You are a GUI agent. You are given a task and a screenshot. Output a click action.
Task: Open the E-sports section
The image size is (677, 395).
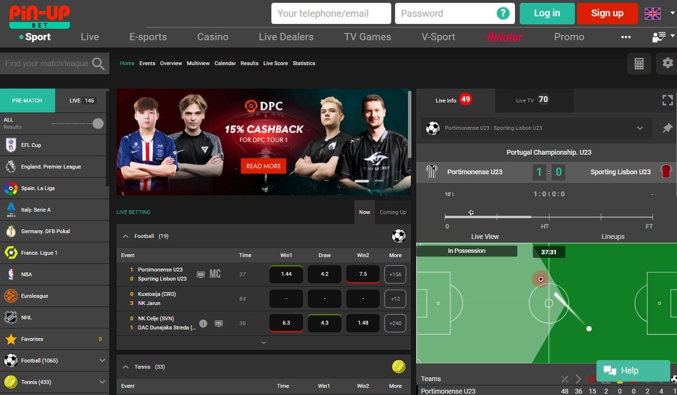click(148, 37)
